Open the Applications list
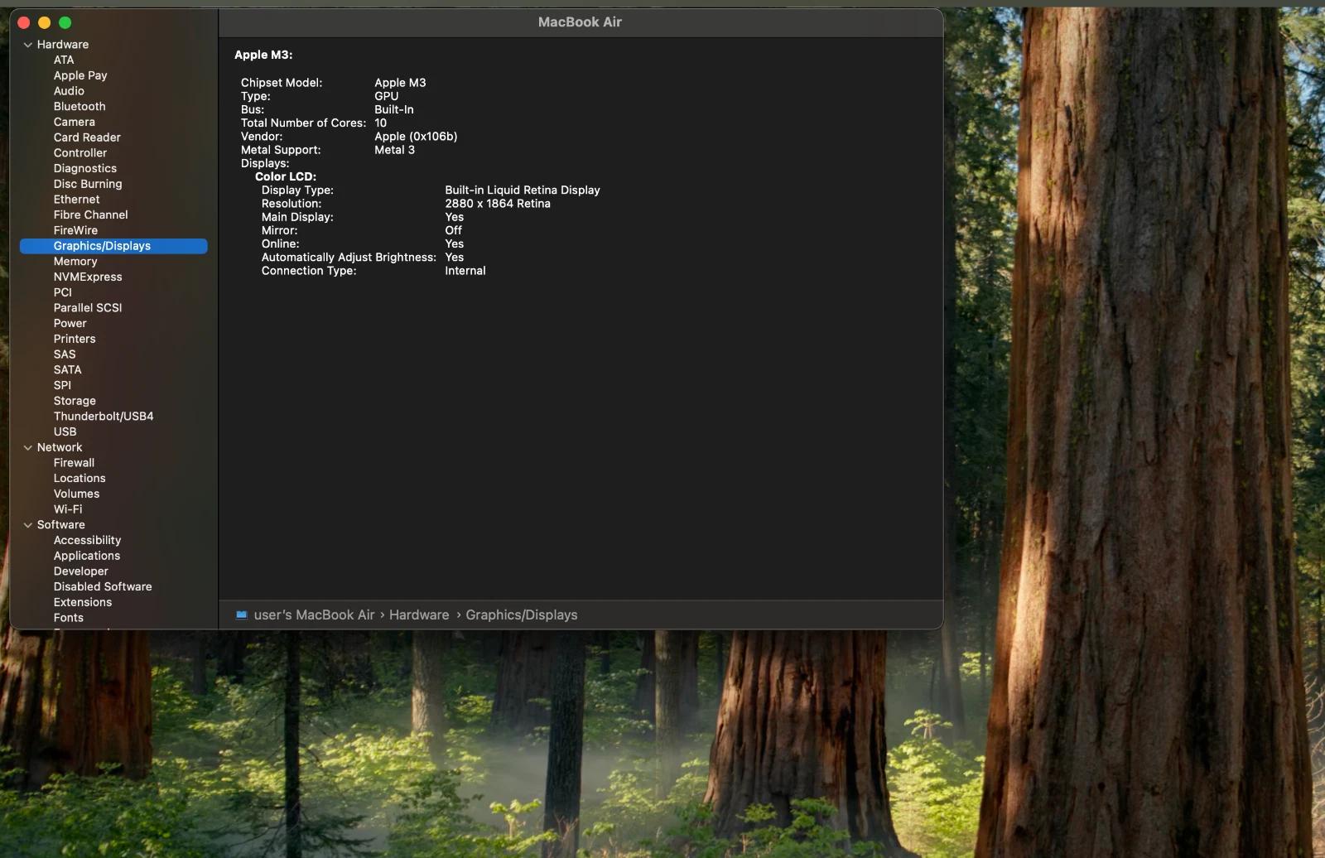The height and width of the screenshot is (858, 1325). click(x=87, y=556)
